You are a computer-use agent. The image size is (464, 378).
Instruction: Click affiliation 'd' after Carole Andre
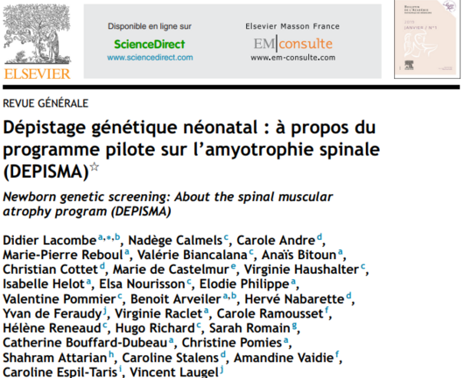click(x=320, y=236)
